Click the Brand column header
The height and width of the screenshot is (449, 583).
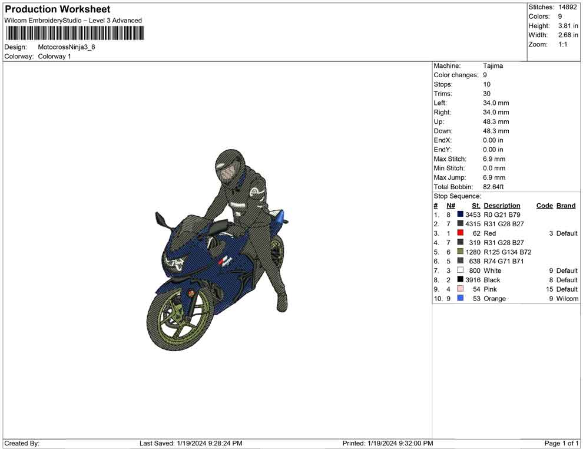(566, 205)
